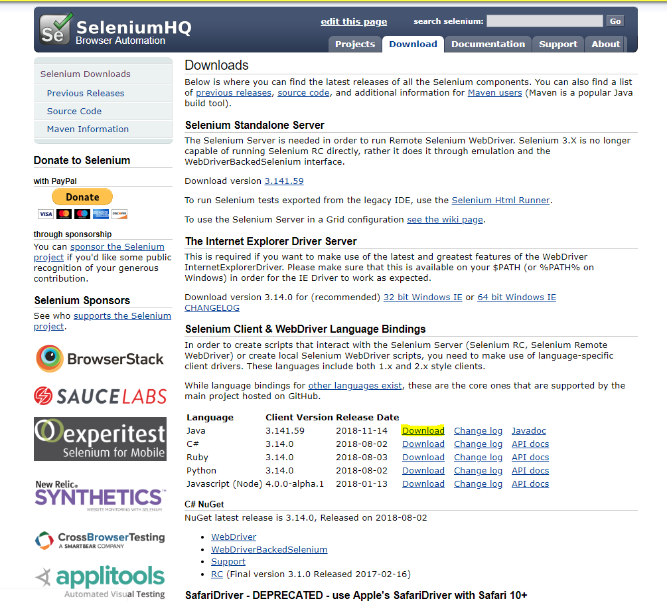Click the Selenium Standalone Server heading
This screenshot has height=601, width=667.
254,125
